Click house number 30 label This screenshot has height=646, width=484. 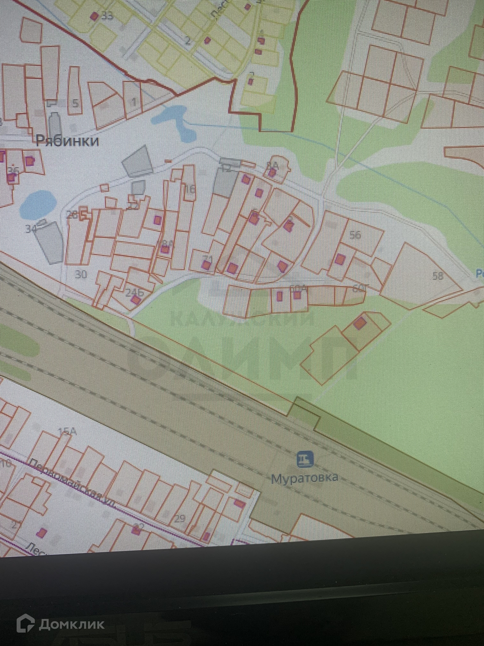point(81,274)
